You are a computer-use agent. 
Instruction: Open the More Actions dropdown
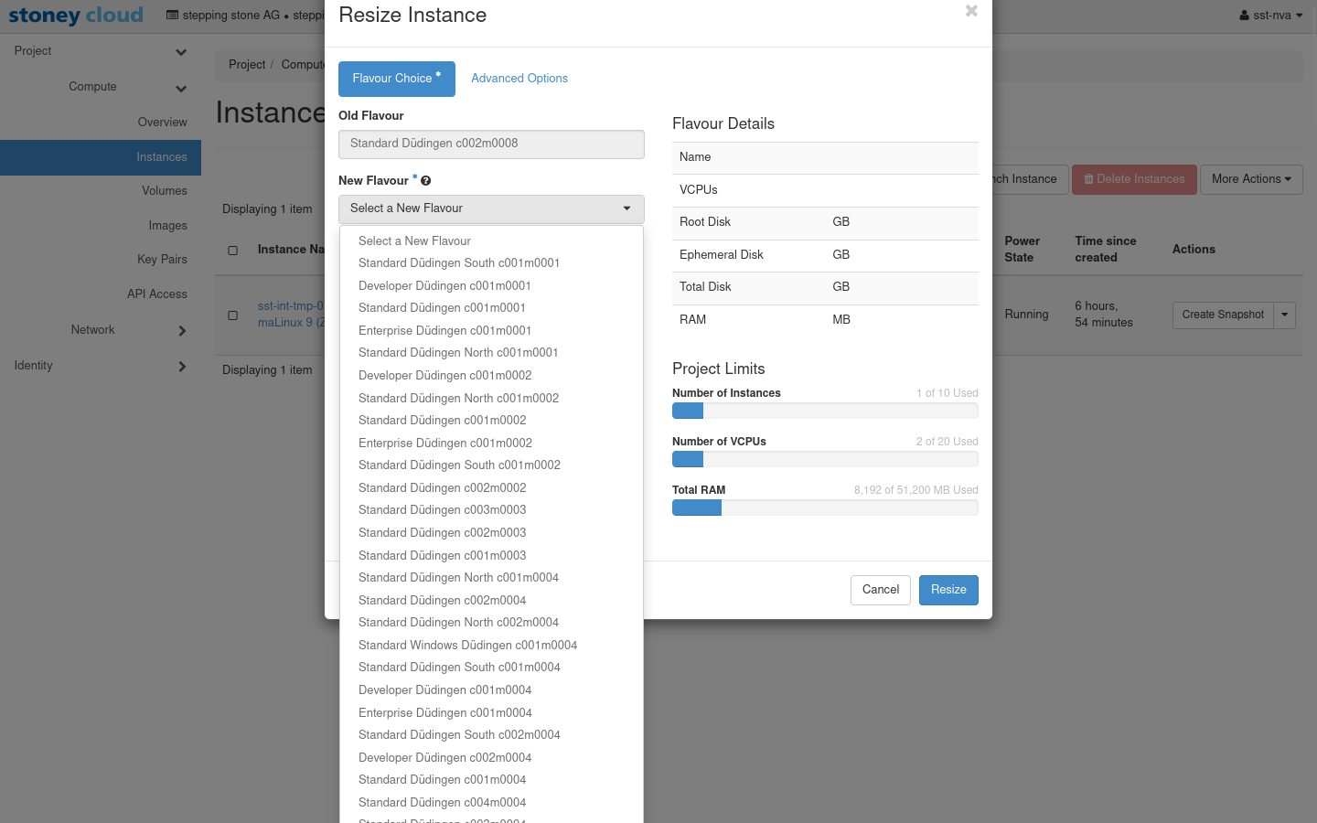[x=1250, y=179]
